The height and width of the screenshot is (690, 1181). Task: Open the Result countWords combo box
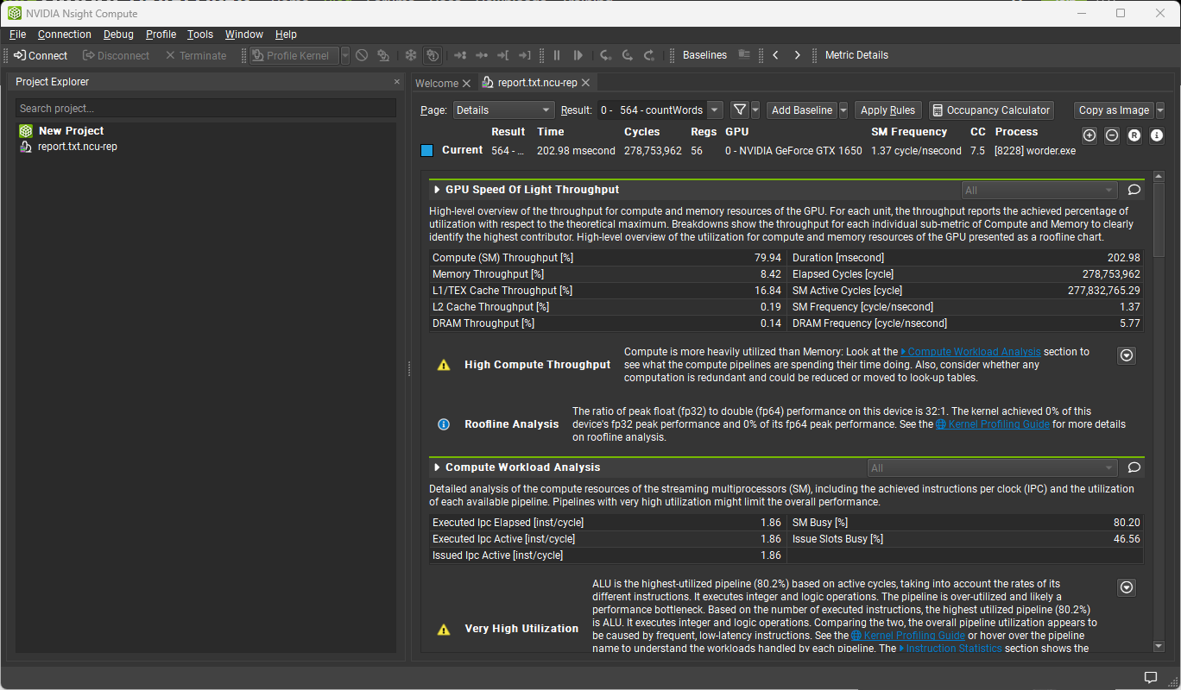tap(660, 110)
